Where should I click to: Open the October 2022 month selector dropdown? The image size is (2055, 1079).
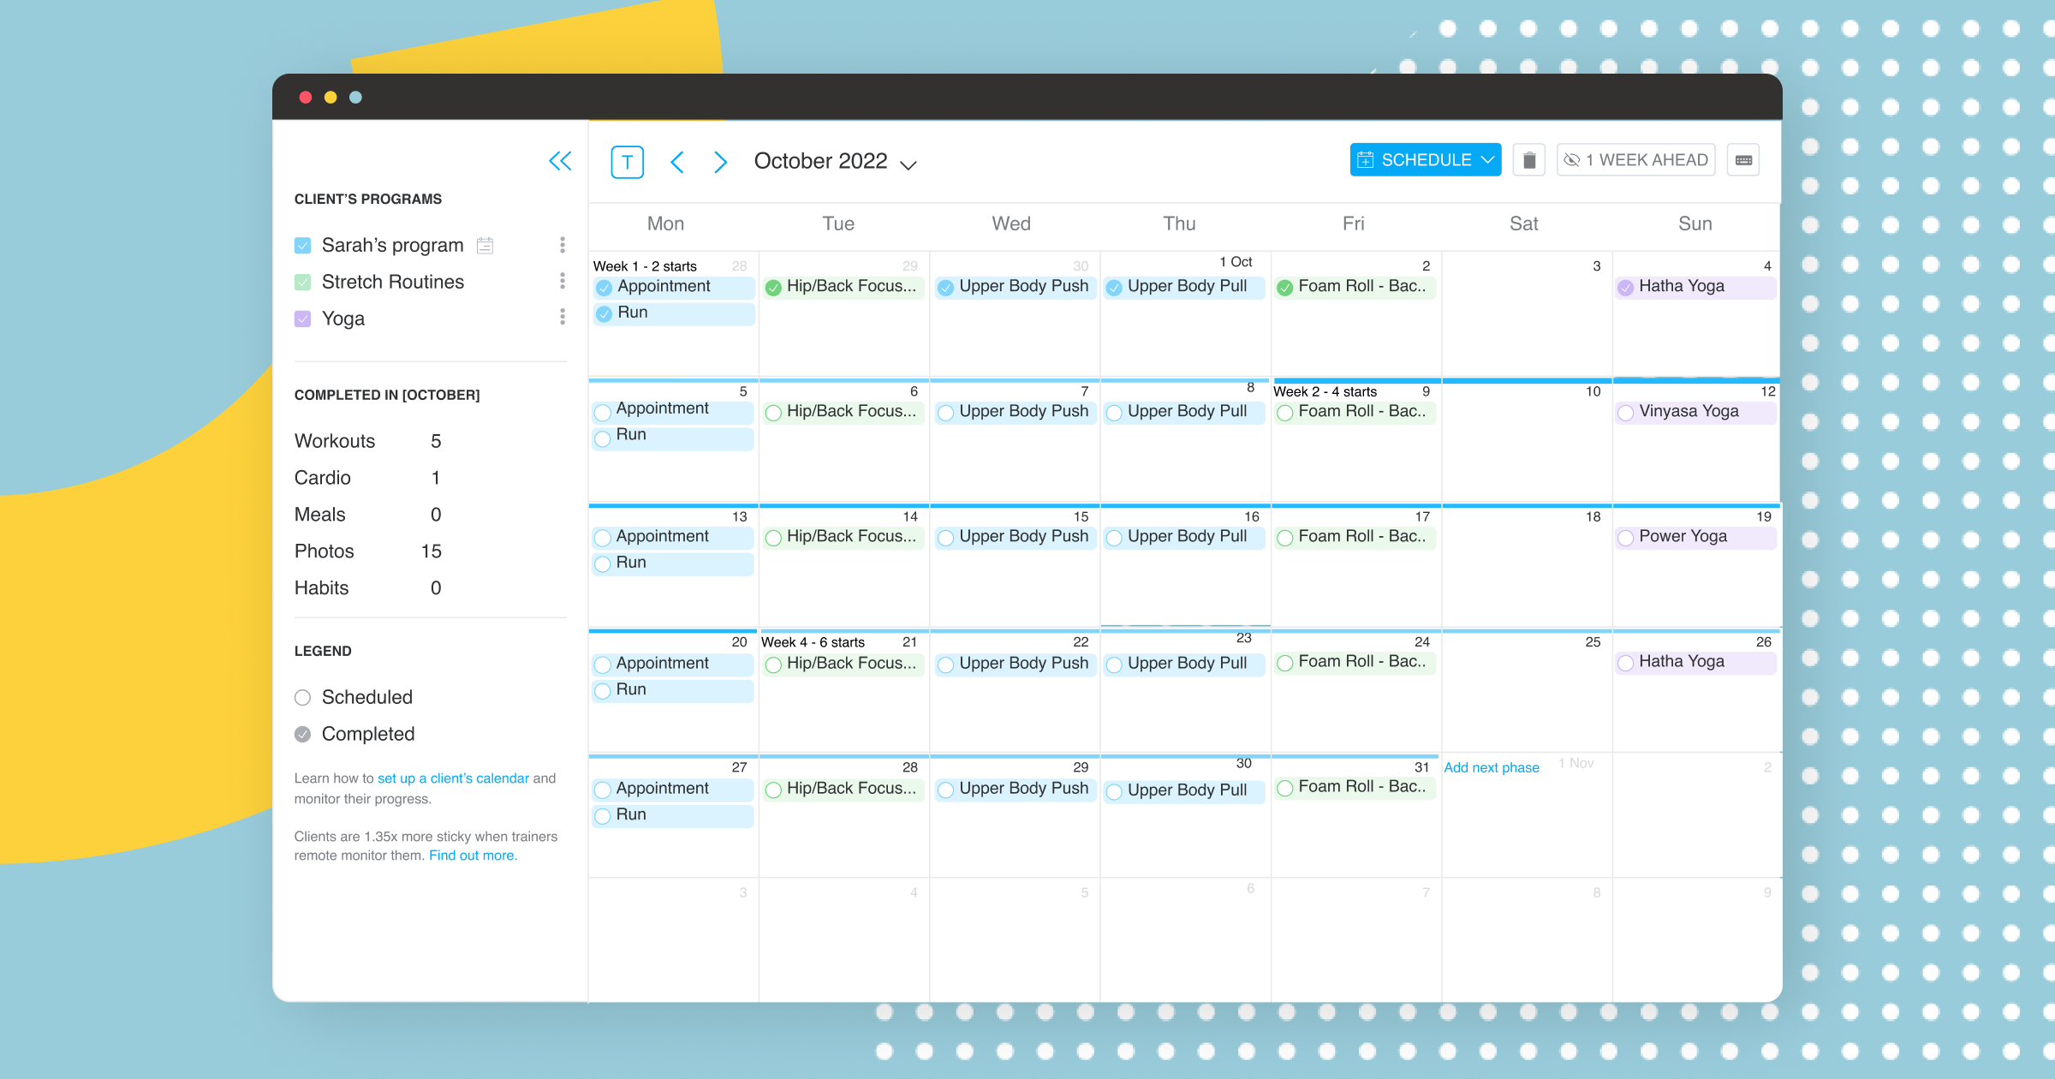(x=908, y=163)
